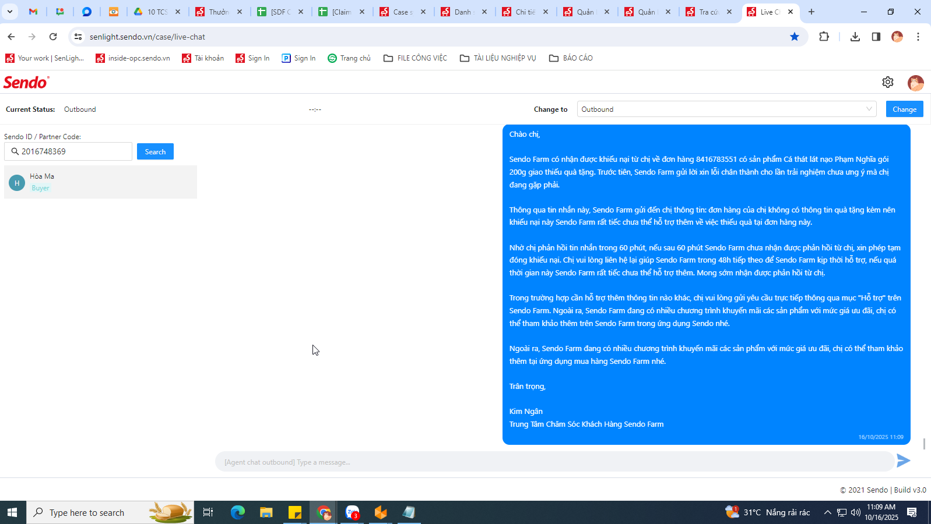The image size is (931, 524).
Task: Open the Sign In bookmark with P icon
Action: pyautogui.click(x=298, y=58)
